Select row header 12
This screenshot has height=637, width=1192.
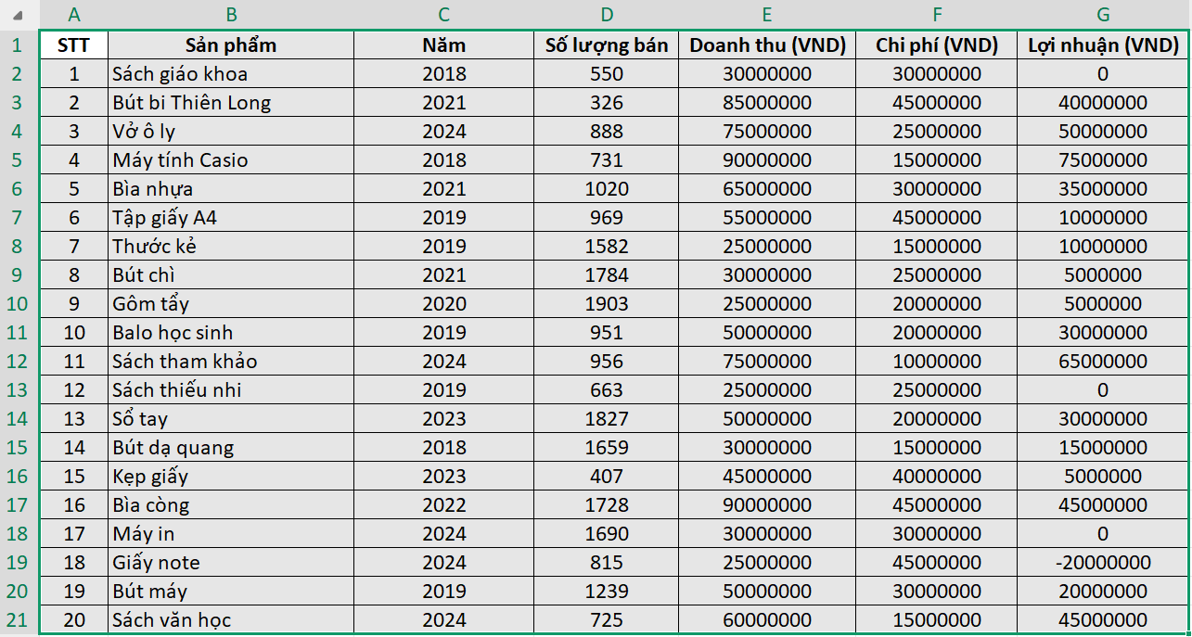pyautogui.click(x=19, y=362)
